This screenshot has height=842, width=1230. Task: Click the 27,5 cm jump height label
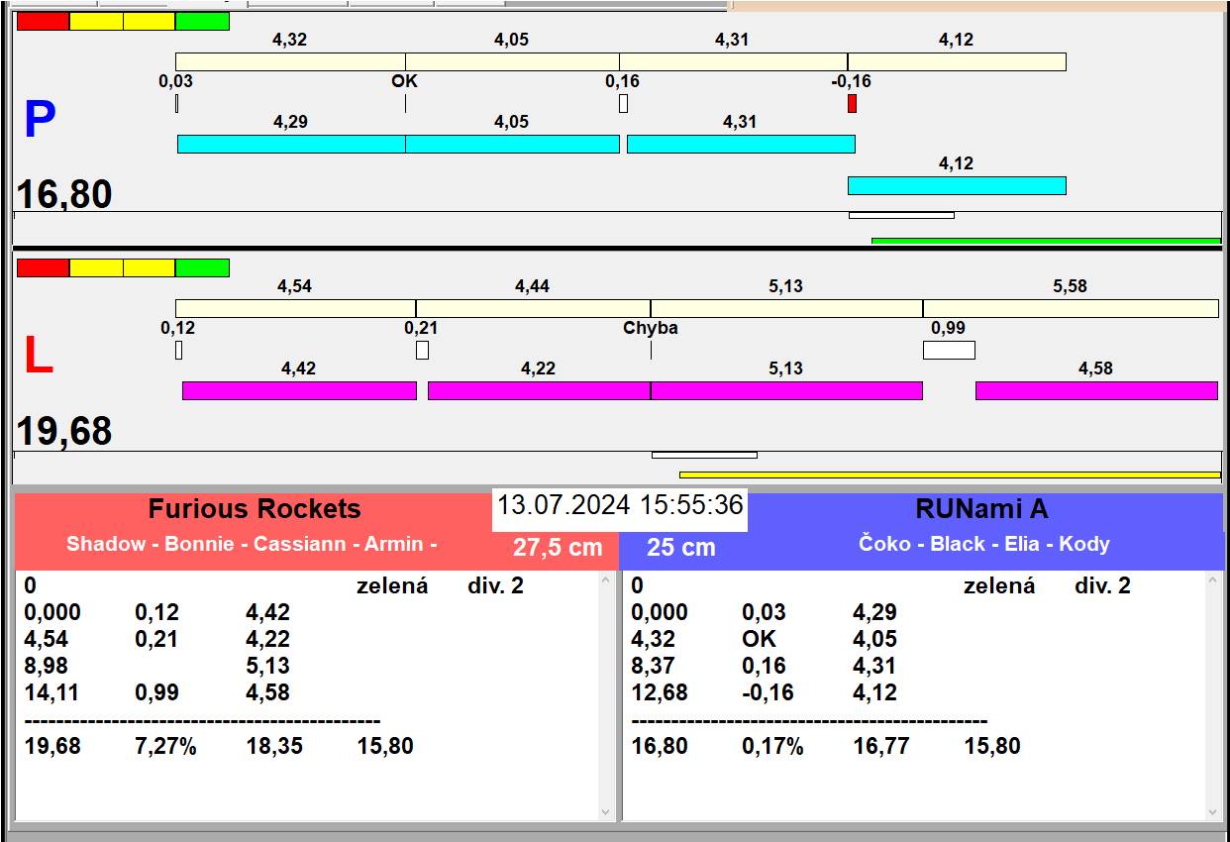(x=558, y=547)
